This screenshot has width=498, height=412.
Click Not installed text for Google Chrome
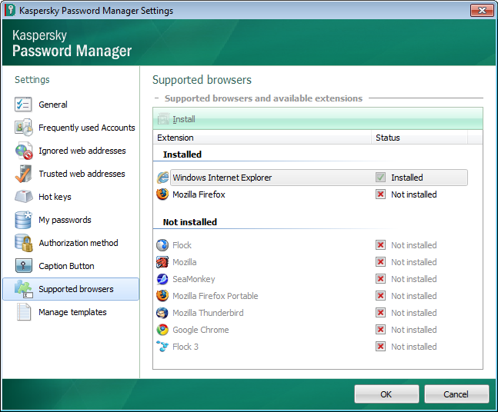point(414,330)
